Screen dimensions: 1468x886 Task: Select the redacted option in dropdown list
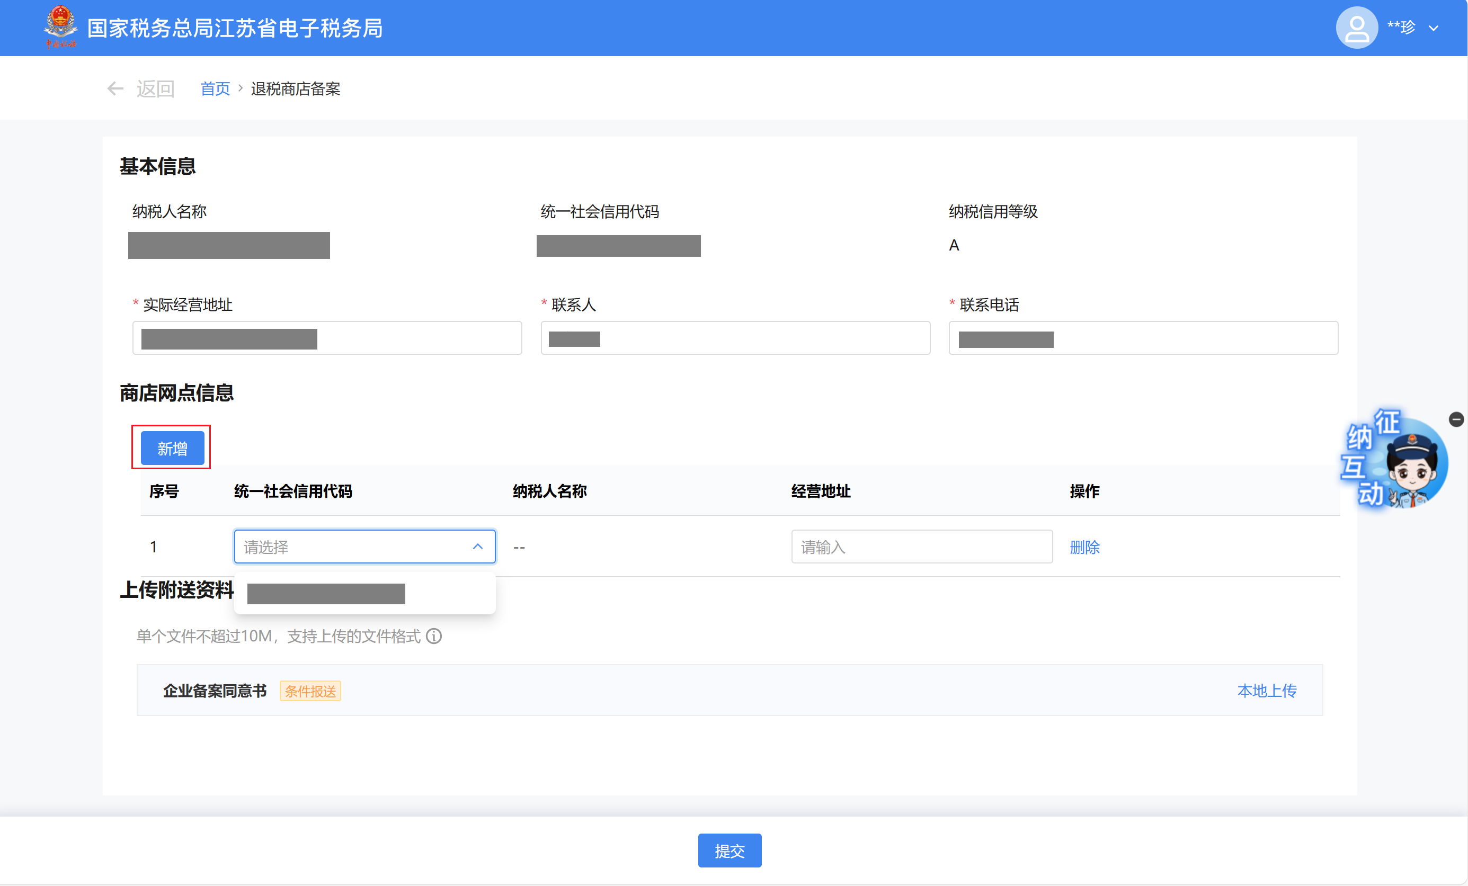tap(326, 593)
